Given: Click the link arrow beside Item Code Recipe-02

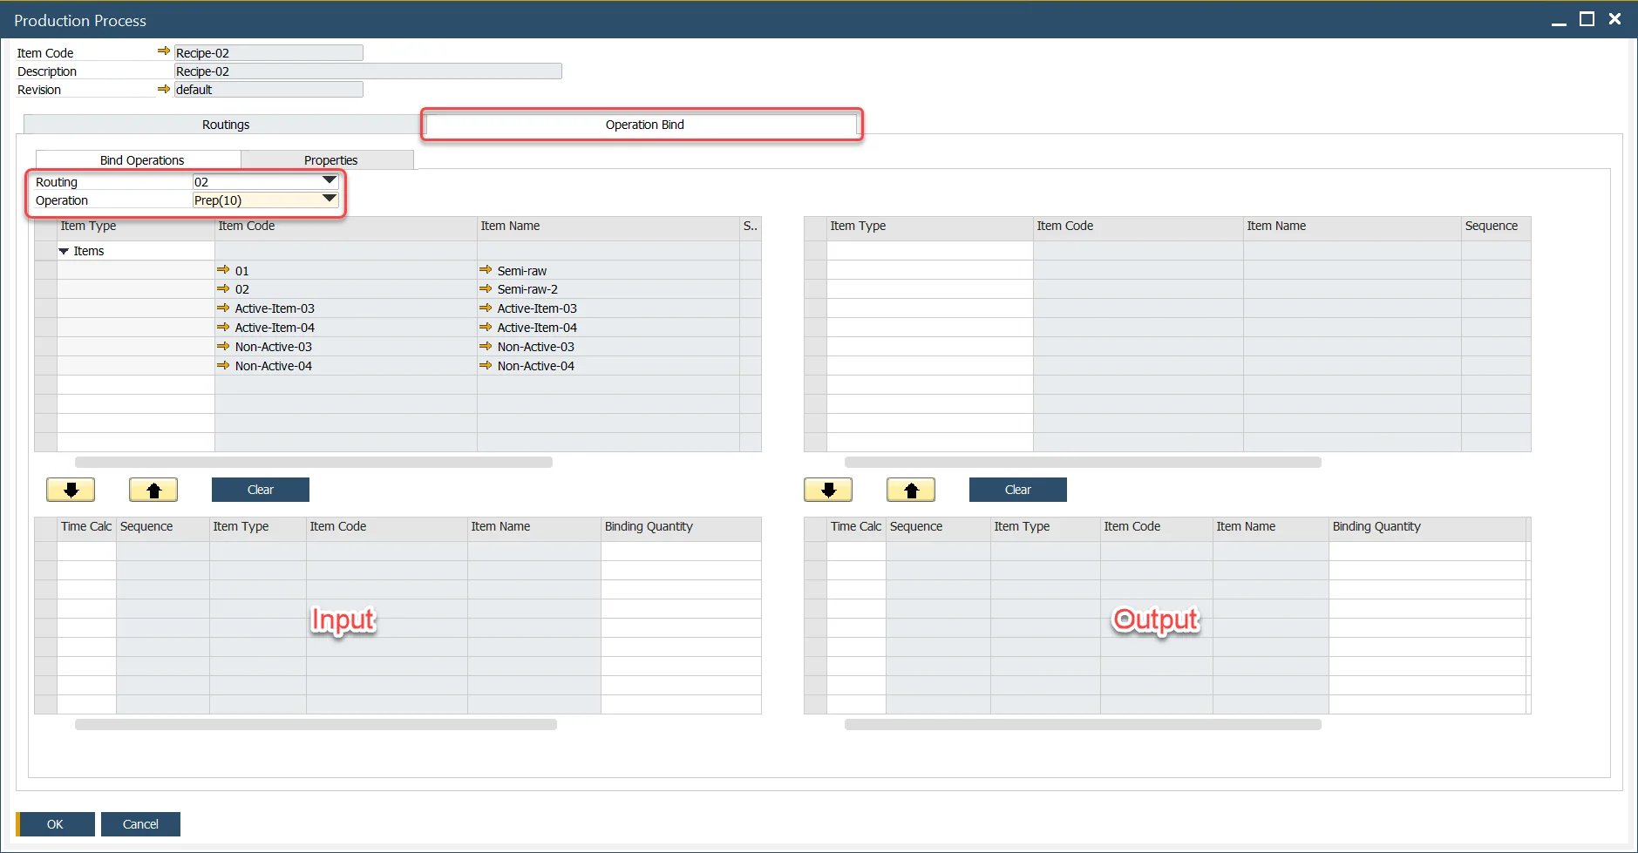Looking at the screenshot, I should pyautogui.click(x=163, y=51).
